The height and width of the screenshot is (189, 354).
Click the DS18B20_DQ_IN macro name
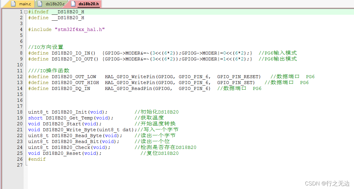[71, 88]
